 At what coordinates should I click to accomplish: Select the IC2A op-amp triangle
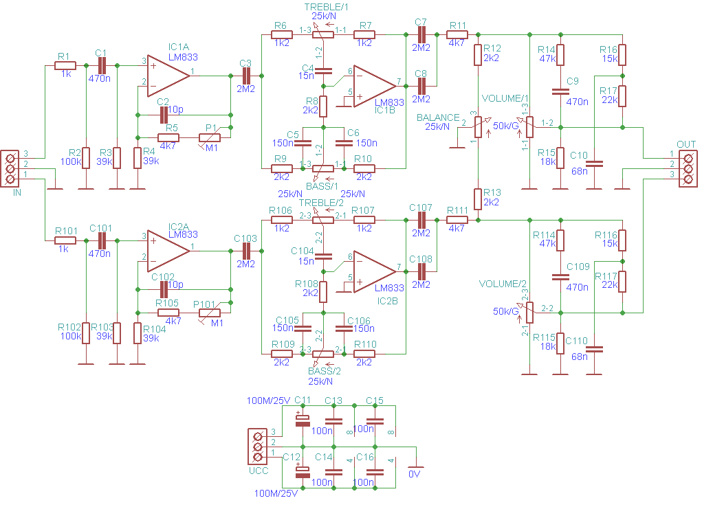pos(168,251)
